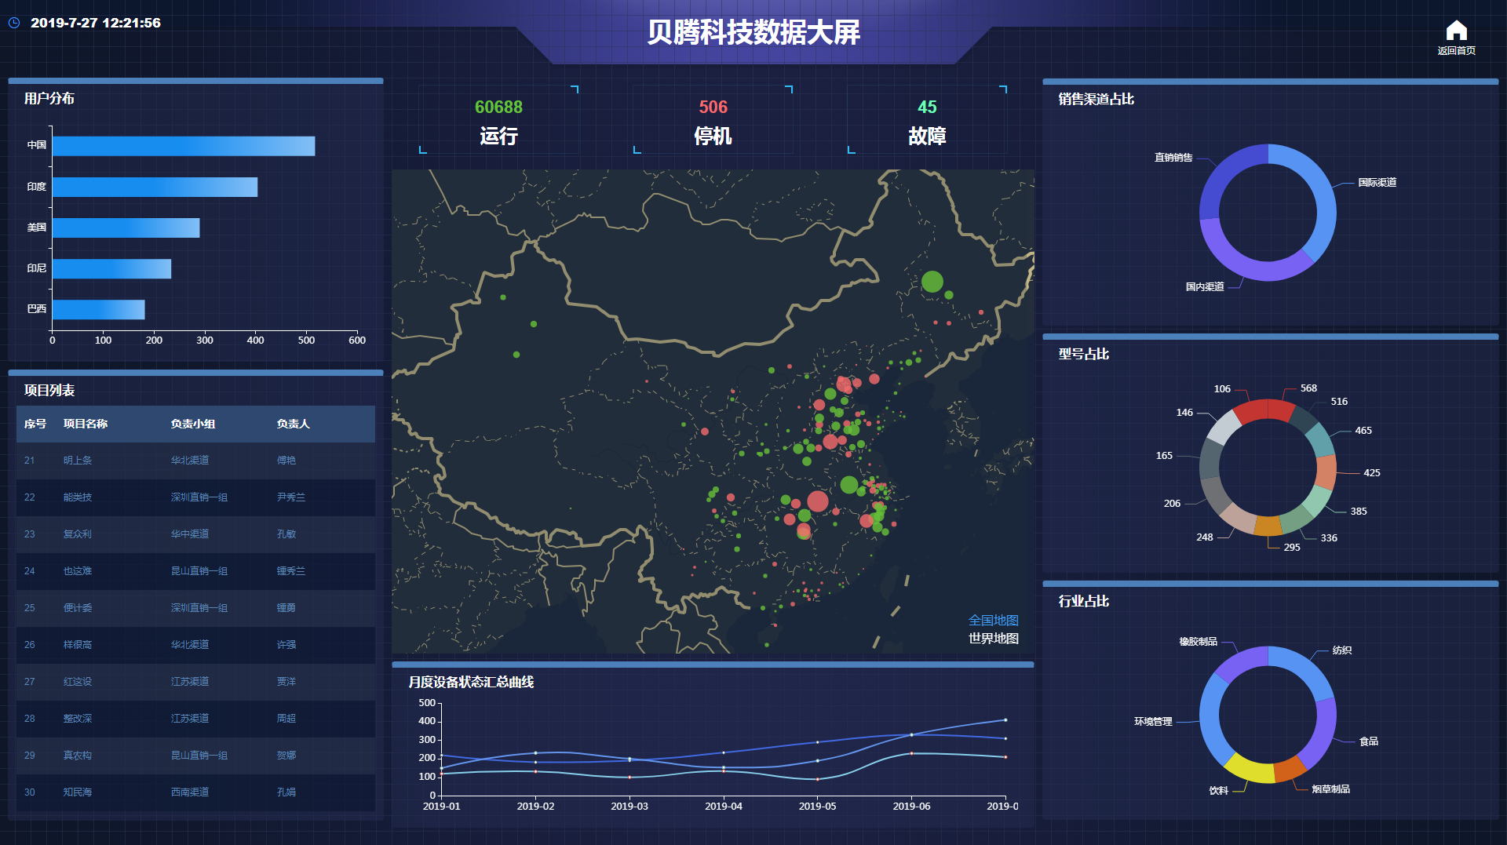The height and width of the screenshot is (845, 1507).
Task: Click the clock icon beside the date
Action: click(14, 23)
